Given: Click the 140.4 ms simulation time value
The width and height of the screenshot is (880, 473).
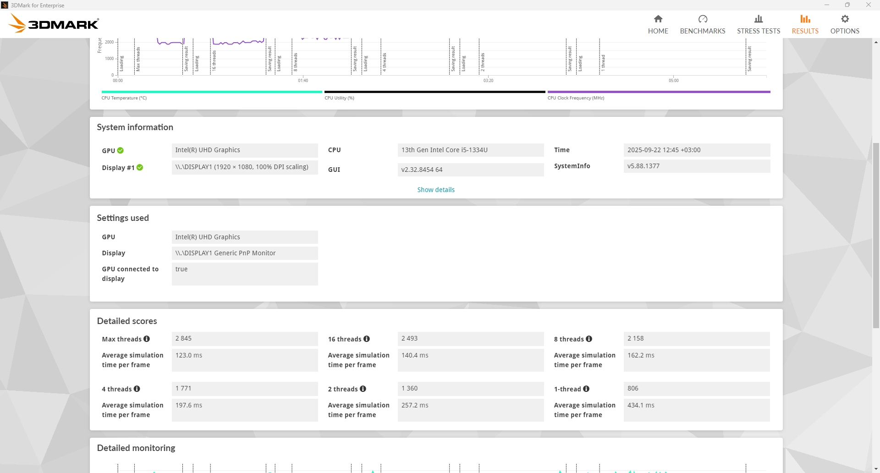Looking at the screenshot, I should tap(471, 360).
